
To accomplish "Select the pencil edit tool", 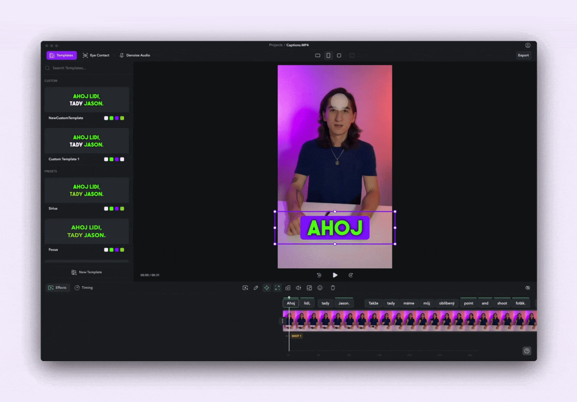I will pos(256,288).
